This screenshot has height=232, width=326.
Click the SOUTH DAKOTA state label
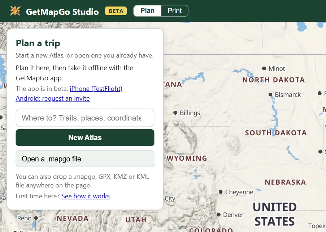point(276,133)
